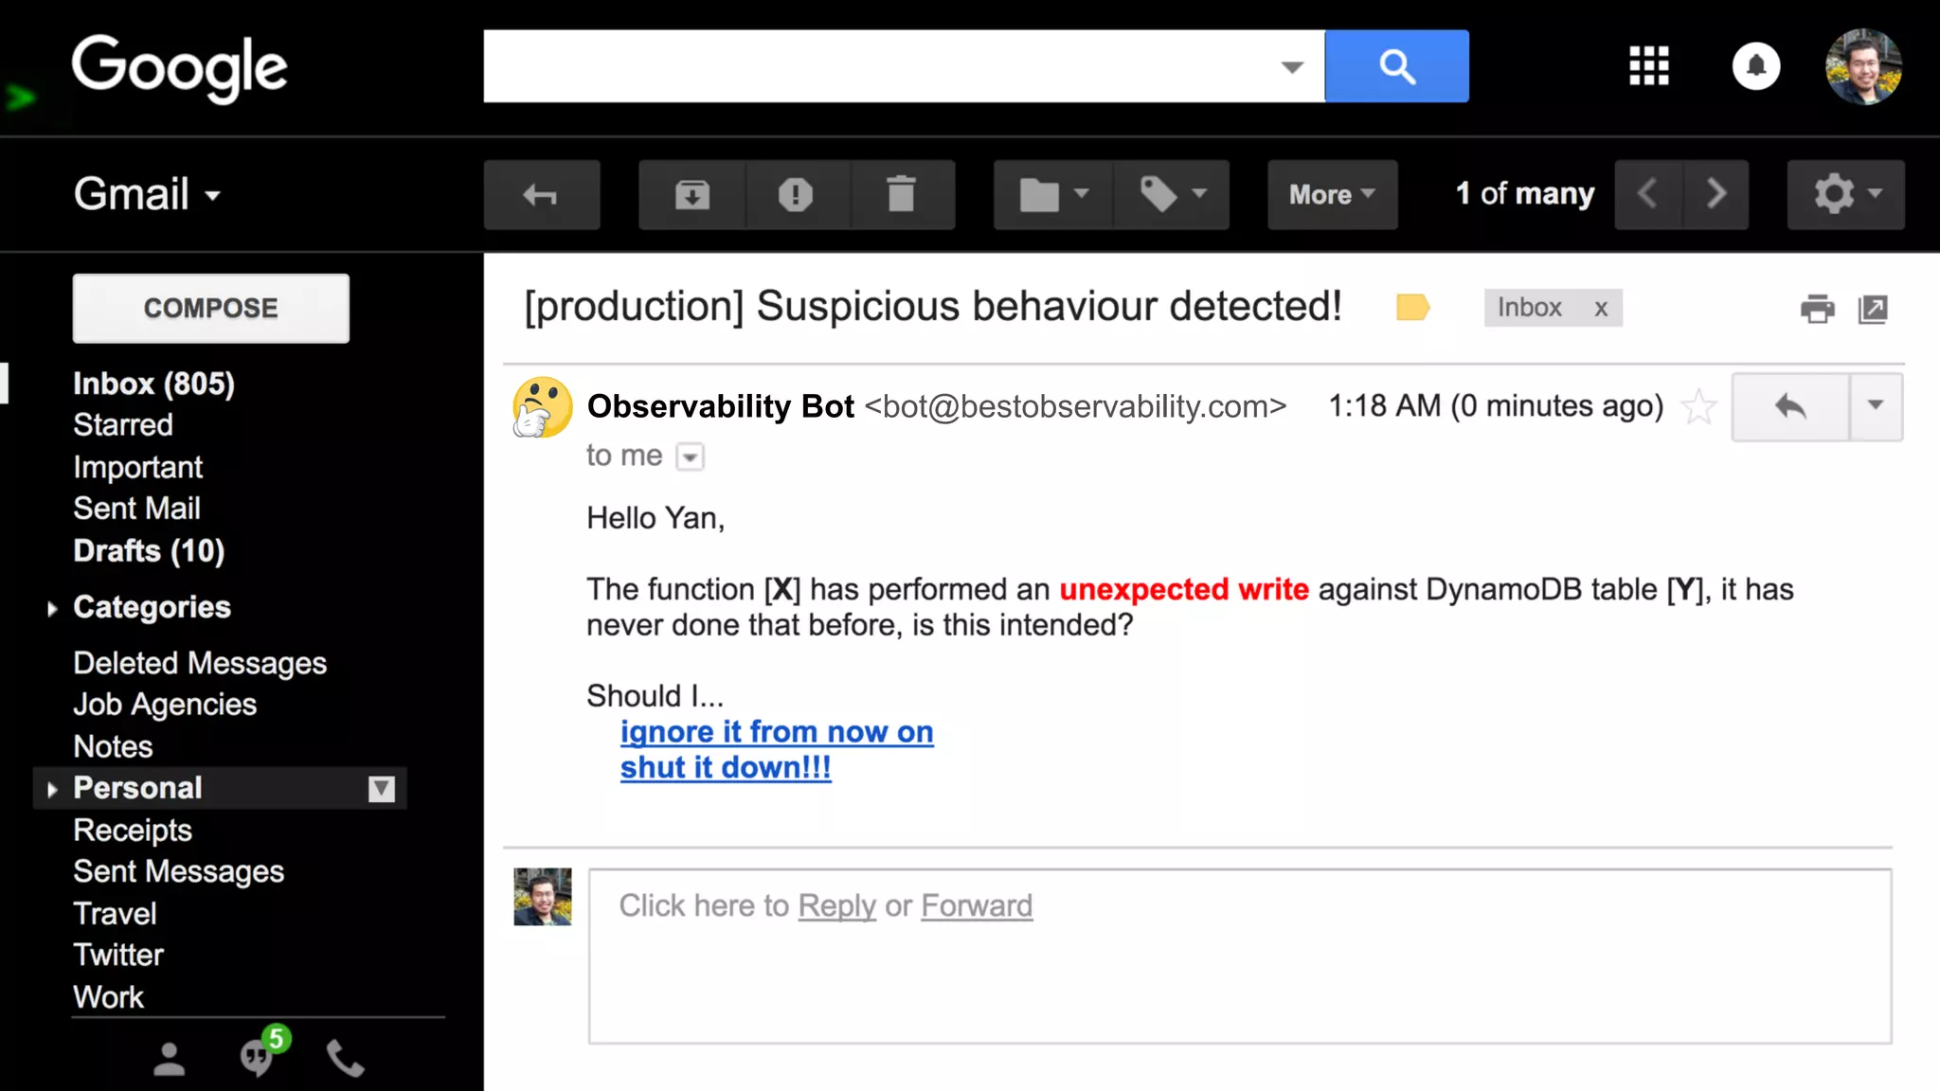Go back to inbox with back arrow
The height and width of the screenshot is (1091, 1940).
[542, 195]
